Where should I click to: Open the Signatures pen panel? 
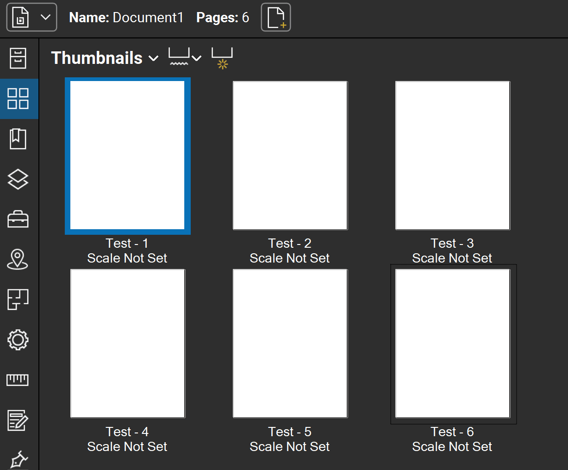(x=19, y=459)
